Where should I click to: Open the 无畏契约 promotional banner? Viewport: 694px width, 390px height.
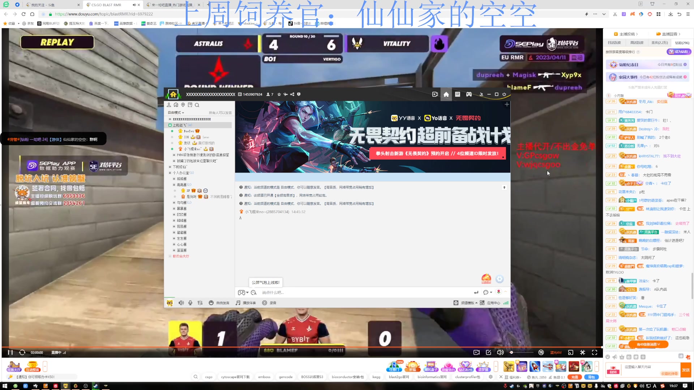(373, 137)
